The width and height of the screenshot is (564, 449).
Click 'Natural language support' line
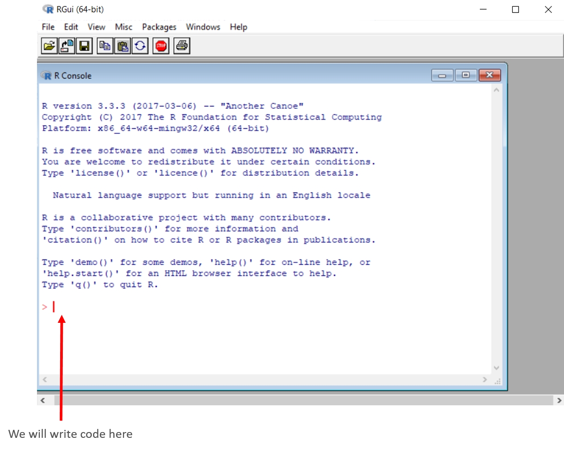tap(212, 195)
